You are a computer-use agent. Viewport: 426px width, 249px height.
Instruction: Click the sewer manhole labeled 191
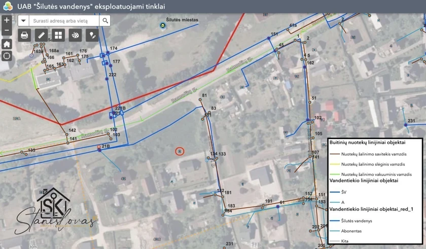point(263,205)
